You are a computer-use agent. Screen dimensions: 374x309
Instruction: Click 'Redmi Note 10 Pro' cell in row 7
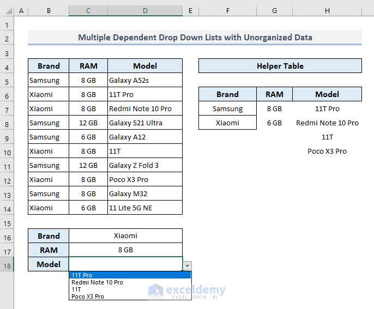(145, 108)
